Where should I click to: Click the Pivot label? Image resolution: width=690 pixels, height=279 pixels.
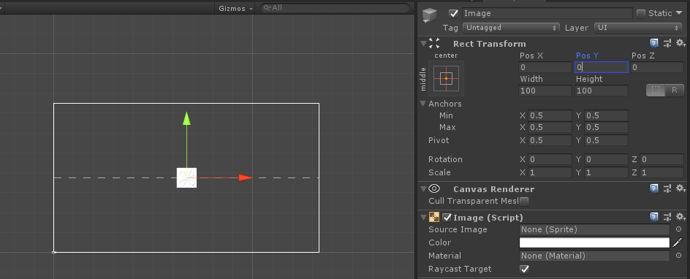(439, 141)
